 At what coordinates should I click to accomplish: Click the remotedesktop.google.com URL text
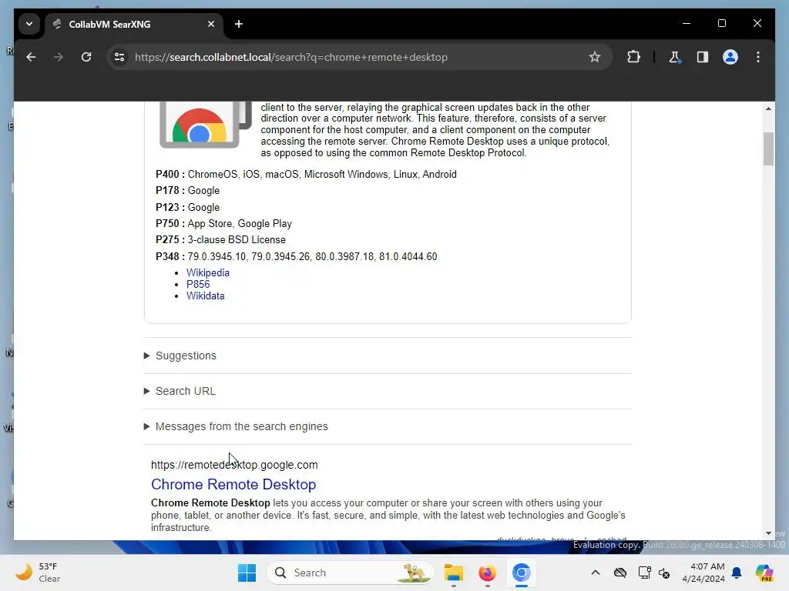[x=234, y=465]
